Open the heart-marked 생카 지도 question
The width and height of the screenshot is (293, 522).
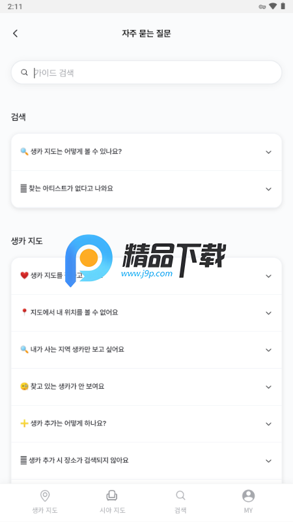(x=146, y=276)
